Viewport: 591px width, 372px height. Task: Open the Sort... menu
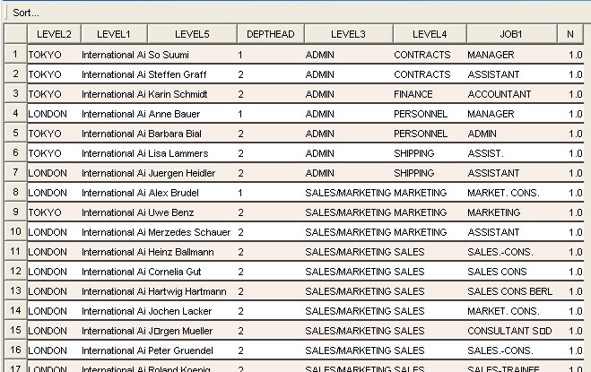pos(26,13)
